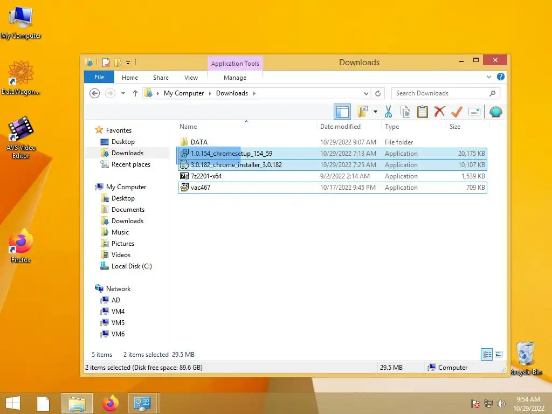The image size is (552, 414).
Task: Switch to the Share ribbon tab
Action: point(161,78)
